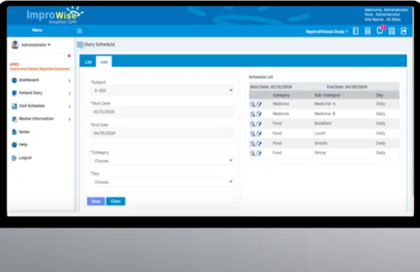Open the Day Choose dropdown
This screenshot has height=272, width=420.
[x=162, y=182]
